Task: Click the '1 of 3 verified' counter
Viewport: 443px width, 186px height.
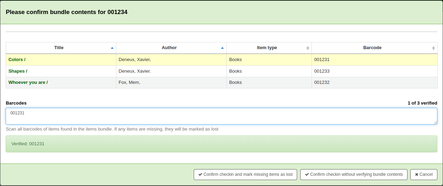Action: pos(422,103)
